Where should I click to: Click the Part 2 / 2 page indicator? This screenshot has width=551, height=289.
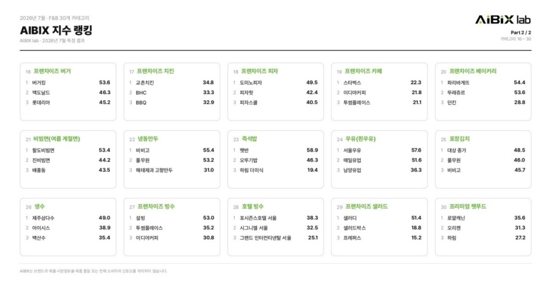[521, 32]
